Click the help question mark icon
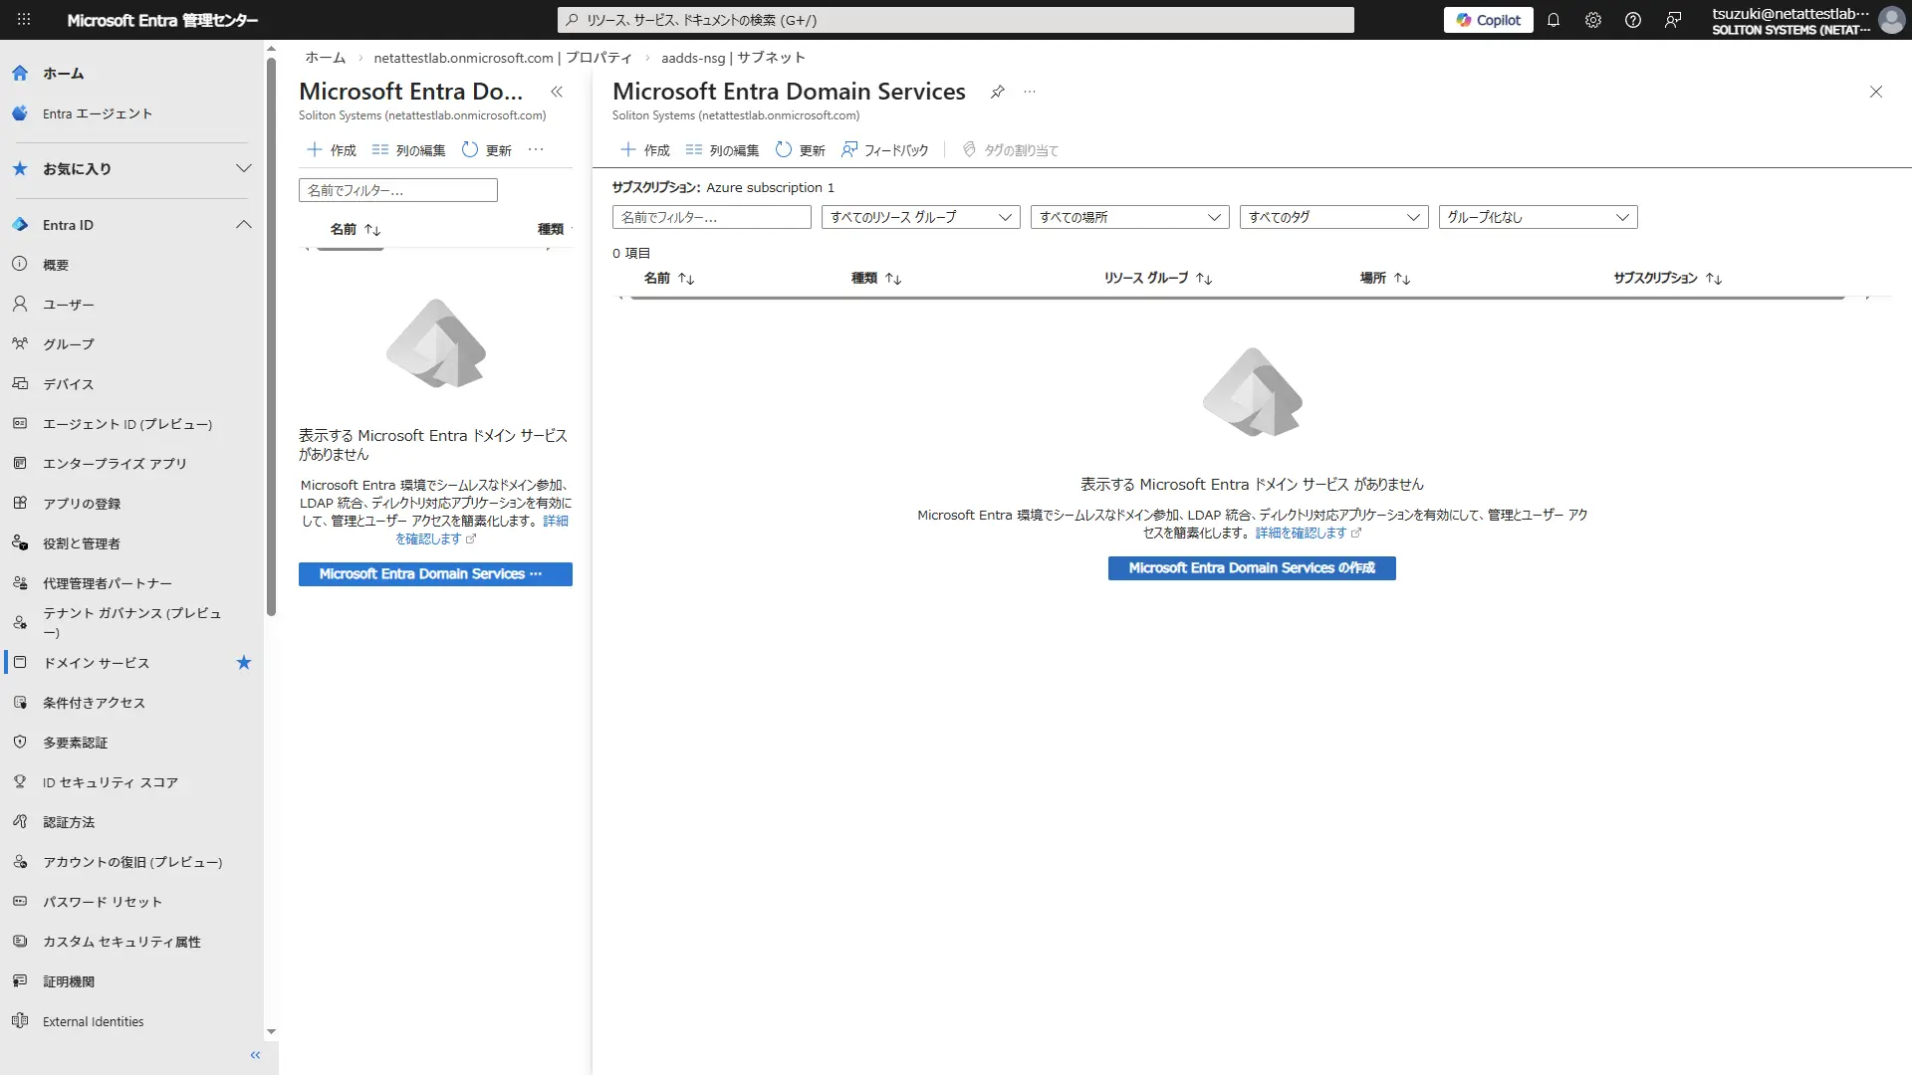1912x1075 pixels. 1633,20
